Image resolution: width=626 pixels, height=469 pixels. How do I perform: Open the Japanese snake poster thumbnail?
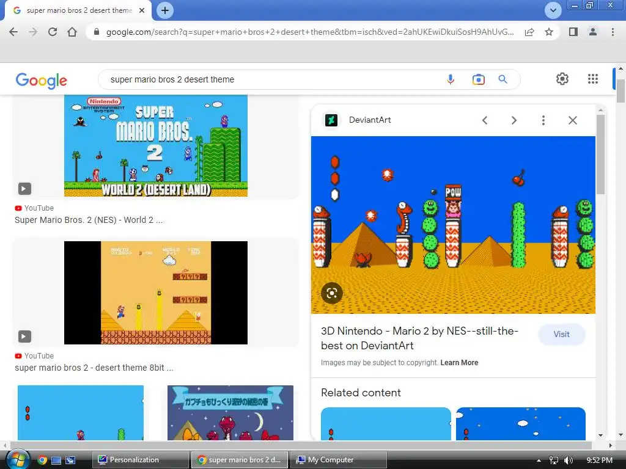pos(230,413)
